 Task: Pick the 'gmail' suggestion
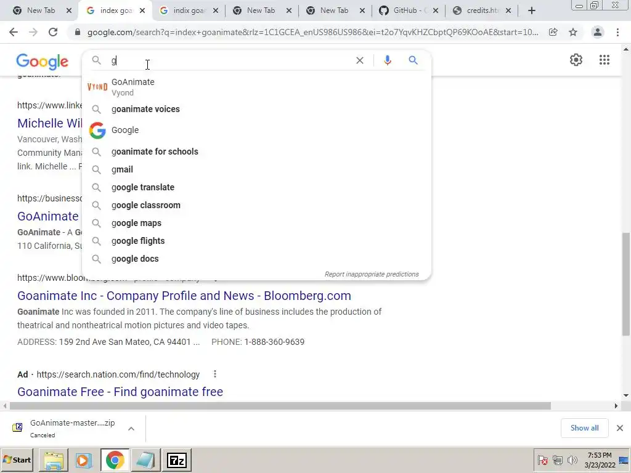click(257, 169)
